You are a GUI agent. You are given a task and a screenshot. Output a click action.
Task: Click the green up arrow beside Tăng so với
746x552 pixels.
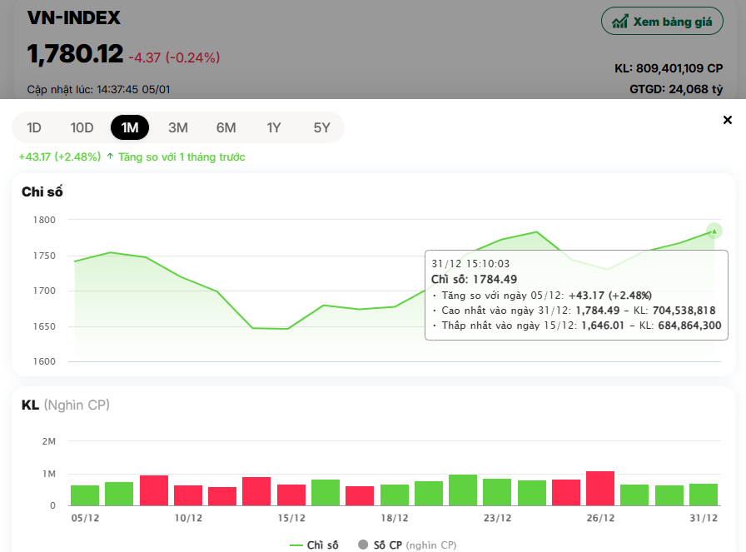[x=110, y=157]
